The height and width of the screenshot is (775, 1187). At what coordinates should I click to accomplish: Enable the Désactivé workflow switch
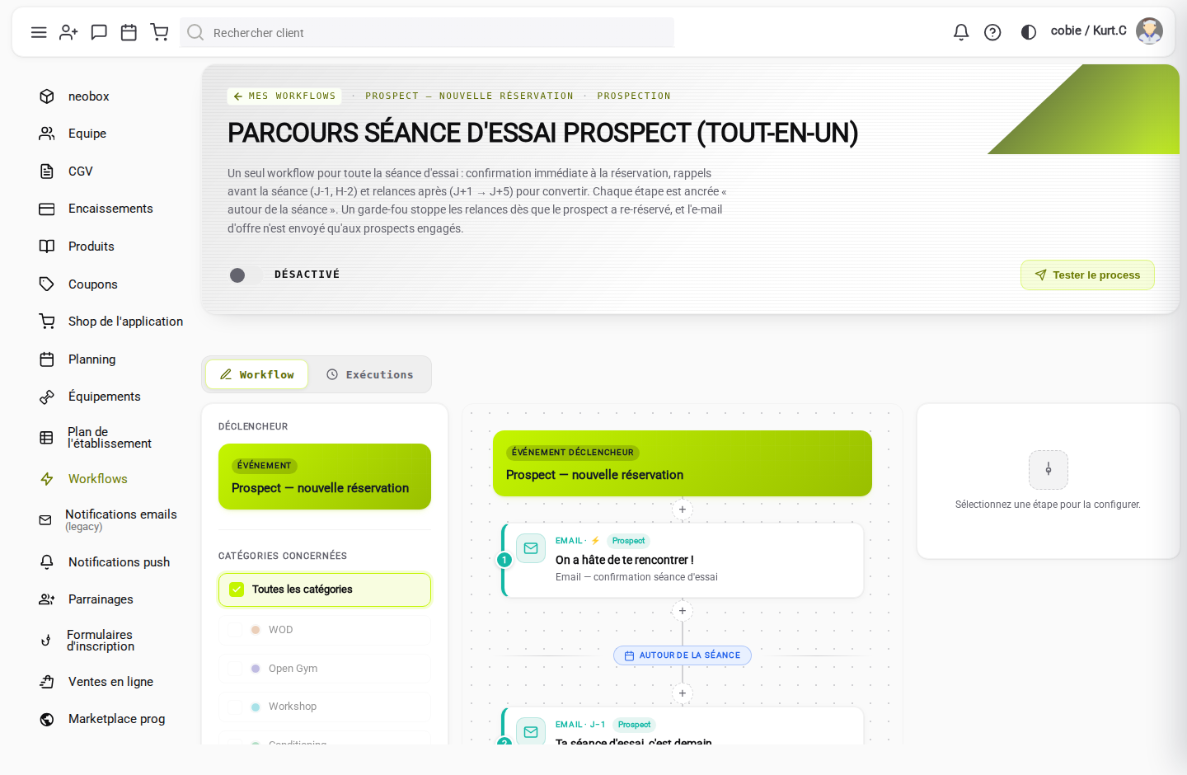[245, 275]
